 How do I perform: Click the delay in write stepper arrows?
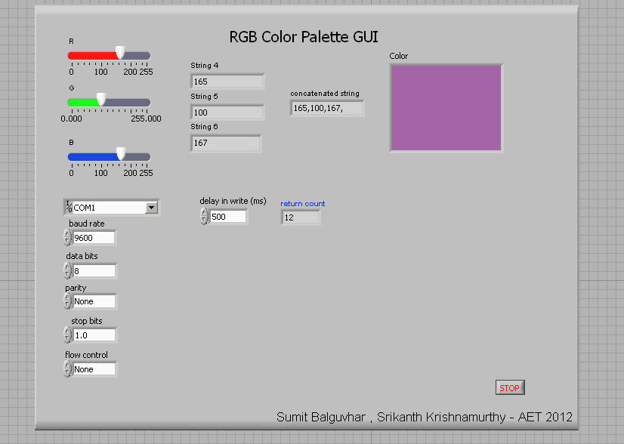[x=204, y=217]
